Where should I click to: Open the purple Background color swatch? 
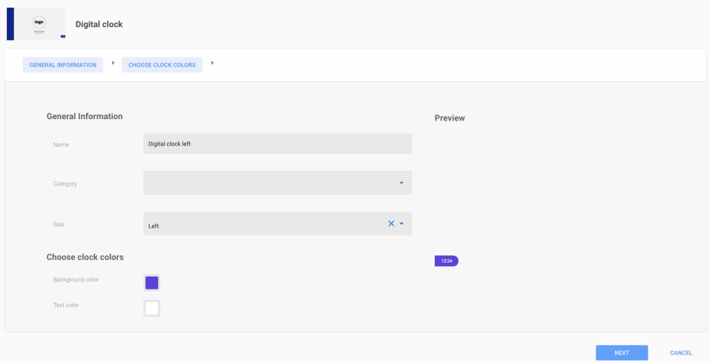coord(152,283)
